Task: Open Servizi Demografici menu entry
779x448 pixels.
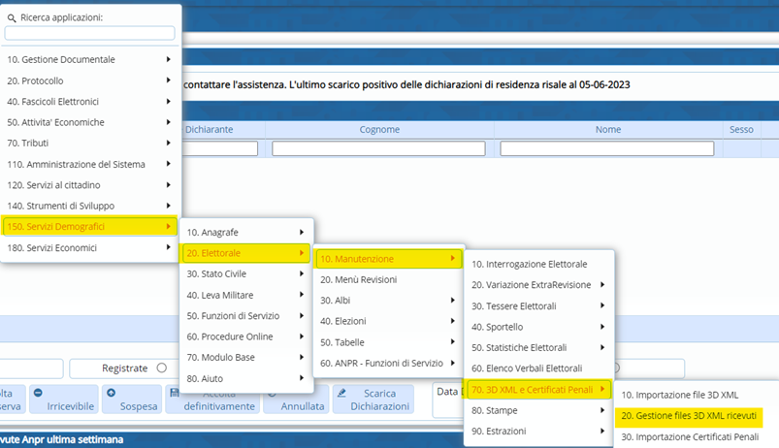Action: pyautogui.click(x=89, y=227)
